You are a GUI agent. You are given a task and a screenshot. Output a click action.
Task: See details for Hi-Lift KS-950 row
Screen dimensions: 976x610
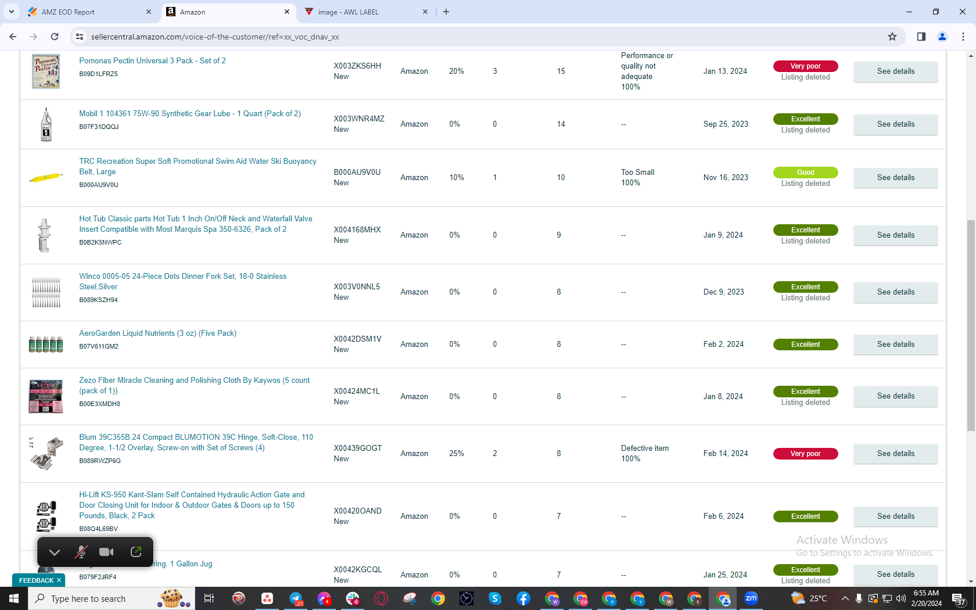(895, 516)
